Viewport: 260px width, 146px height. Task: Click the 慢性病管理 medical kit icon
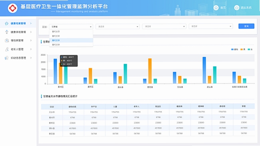point(7,41)
